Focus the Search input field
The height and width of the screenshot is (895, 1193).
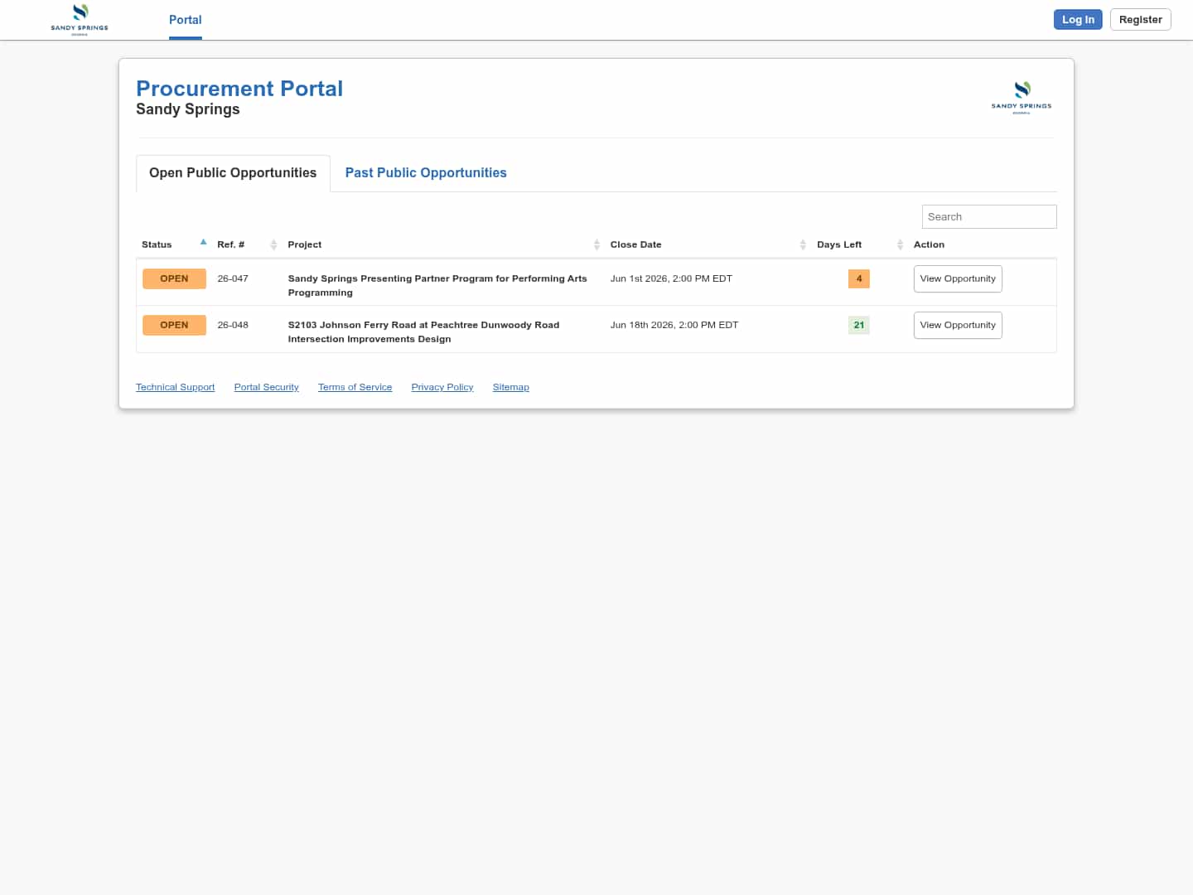(x=989, y=217)
